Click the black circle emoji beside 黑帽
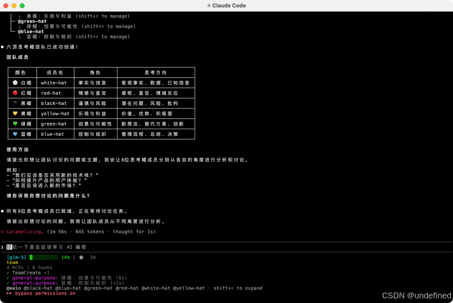The width and height of the screenshot is (453, 303). 15,104
